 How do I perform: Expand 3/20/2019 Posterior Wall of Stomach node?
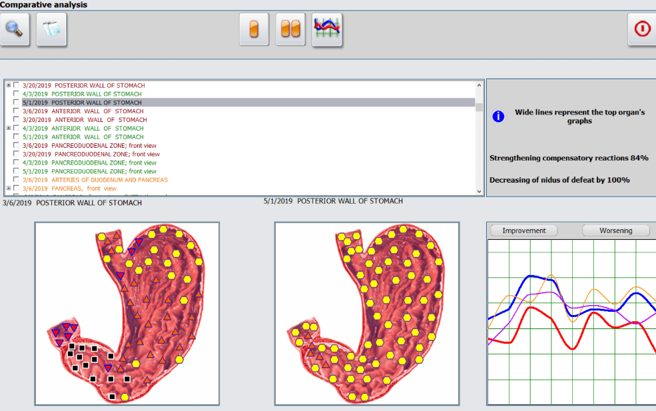[9, 85]
